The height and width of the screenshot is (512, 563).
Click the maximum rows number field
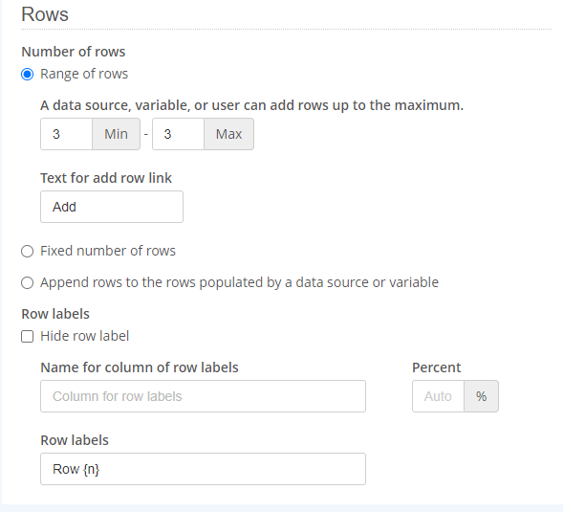click(179, 134)
